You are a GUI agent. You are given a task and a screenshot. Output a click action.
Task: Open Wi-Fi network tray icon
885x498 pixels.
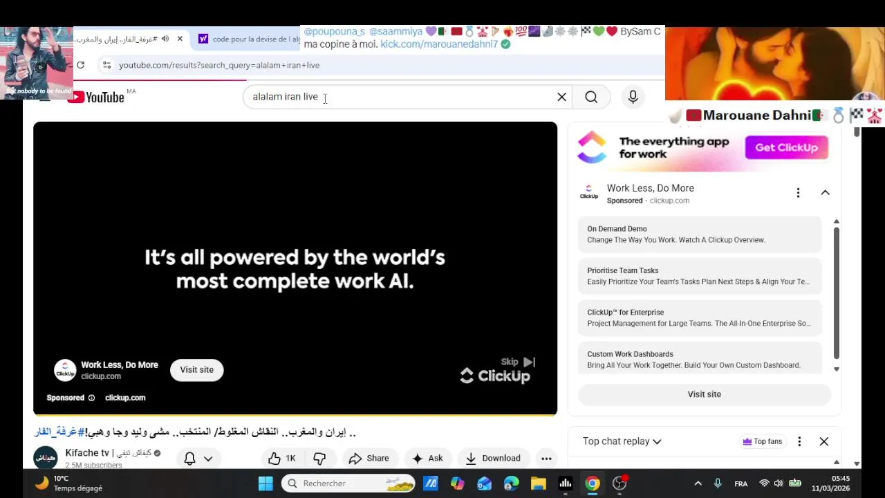pyautogui.click(x=764, y=483)
